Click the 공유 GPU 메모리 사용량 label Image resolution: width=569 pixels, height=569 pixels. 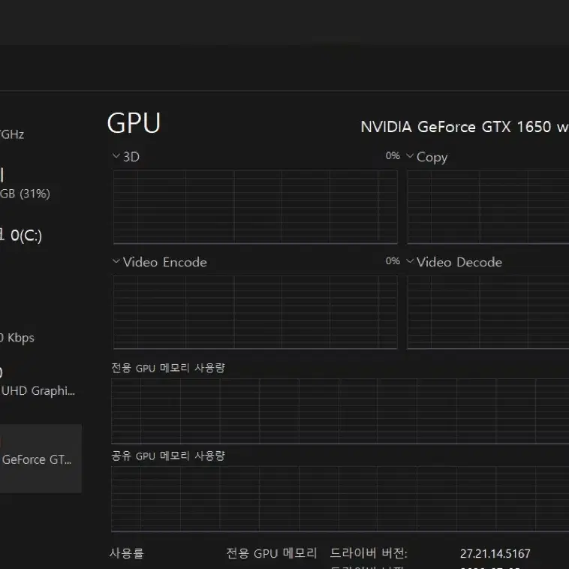click(168, 456)
